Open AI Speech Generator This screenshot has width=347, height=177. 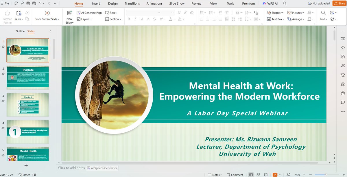(x=102, y=168)
